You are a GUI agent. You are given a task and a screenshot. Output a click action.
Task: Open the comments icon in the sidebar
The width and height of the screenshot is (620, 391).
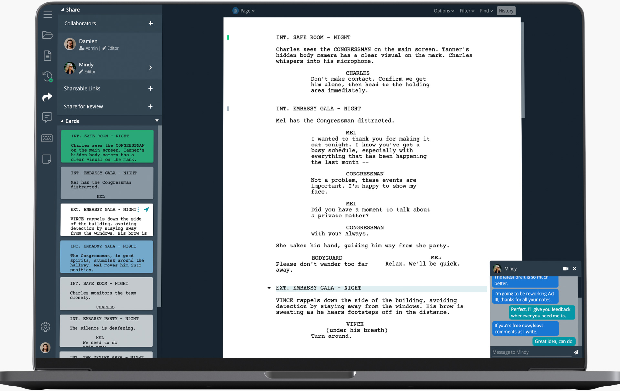[47, 117]
